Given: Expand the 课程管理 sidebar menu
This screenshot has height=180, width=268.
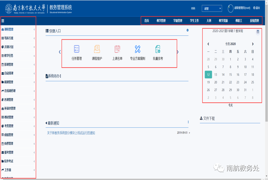Looking at the screenshot, I should tap(18, 29).
